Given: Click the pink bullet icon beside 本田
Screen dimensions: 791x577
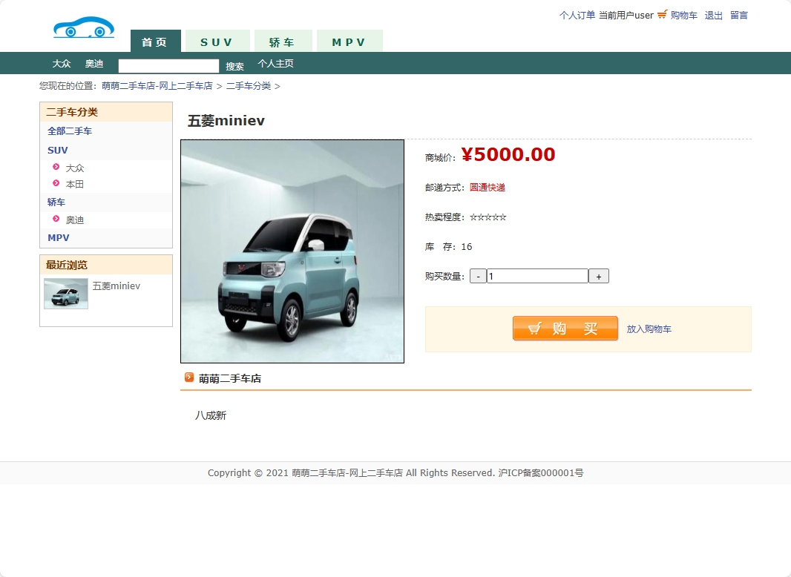Looking at the screenshot, I should pyautogui.click(x=56, y=183).
